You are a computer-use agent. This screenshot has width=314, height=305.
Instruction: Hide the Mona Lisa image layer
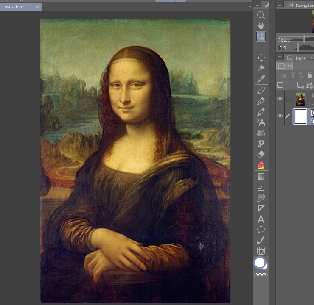click(x=280, y=99)
